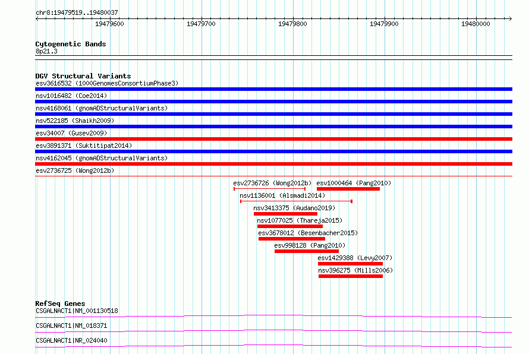529x354 pixels.
Task: Select the magenta line under CSGALNACT1|NR_024040
Action: pos(273,346)
